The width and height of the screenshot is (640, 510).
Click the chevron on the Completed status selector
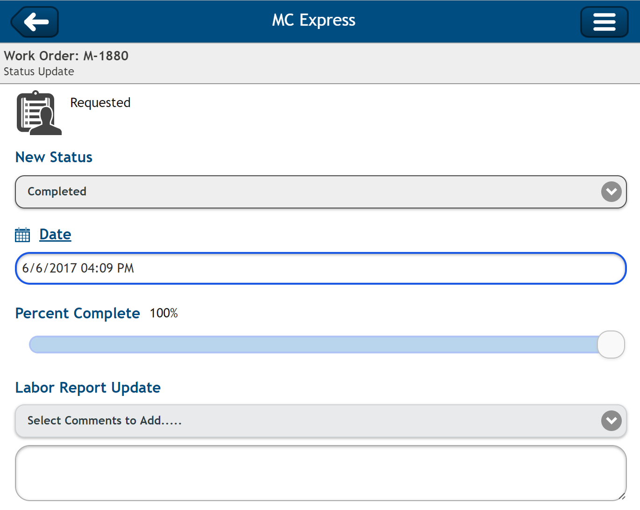[x=611, y=192]
